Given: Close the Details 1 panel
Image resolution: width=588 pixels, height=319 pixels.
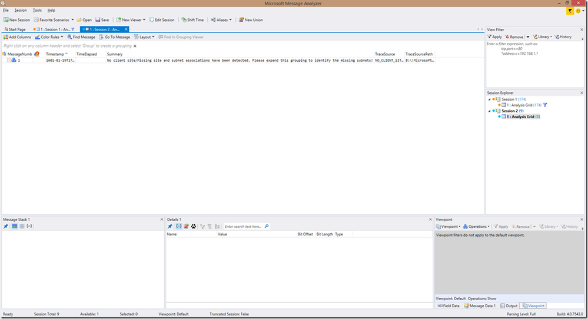Looking at the screenshot, I should pos(430,220).
